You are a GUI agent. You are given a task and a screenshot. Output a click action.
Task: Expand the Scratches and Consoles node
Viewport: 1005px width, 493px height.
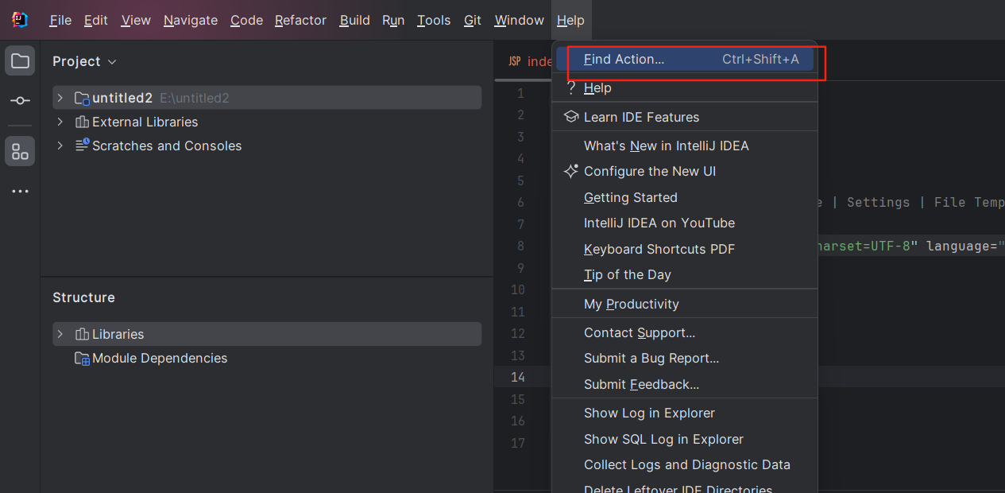(60, 146)
